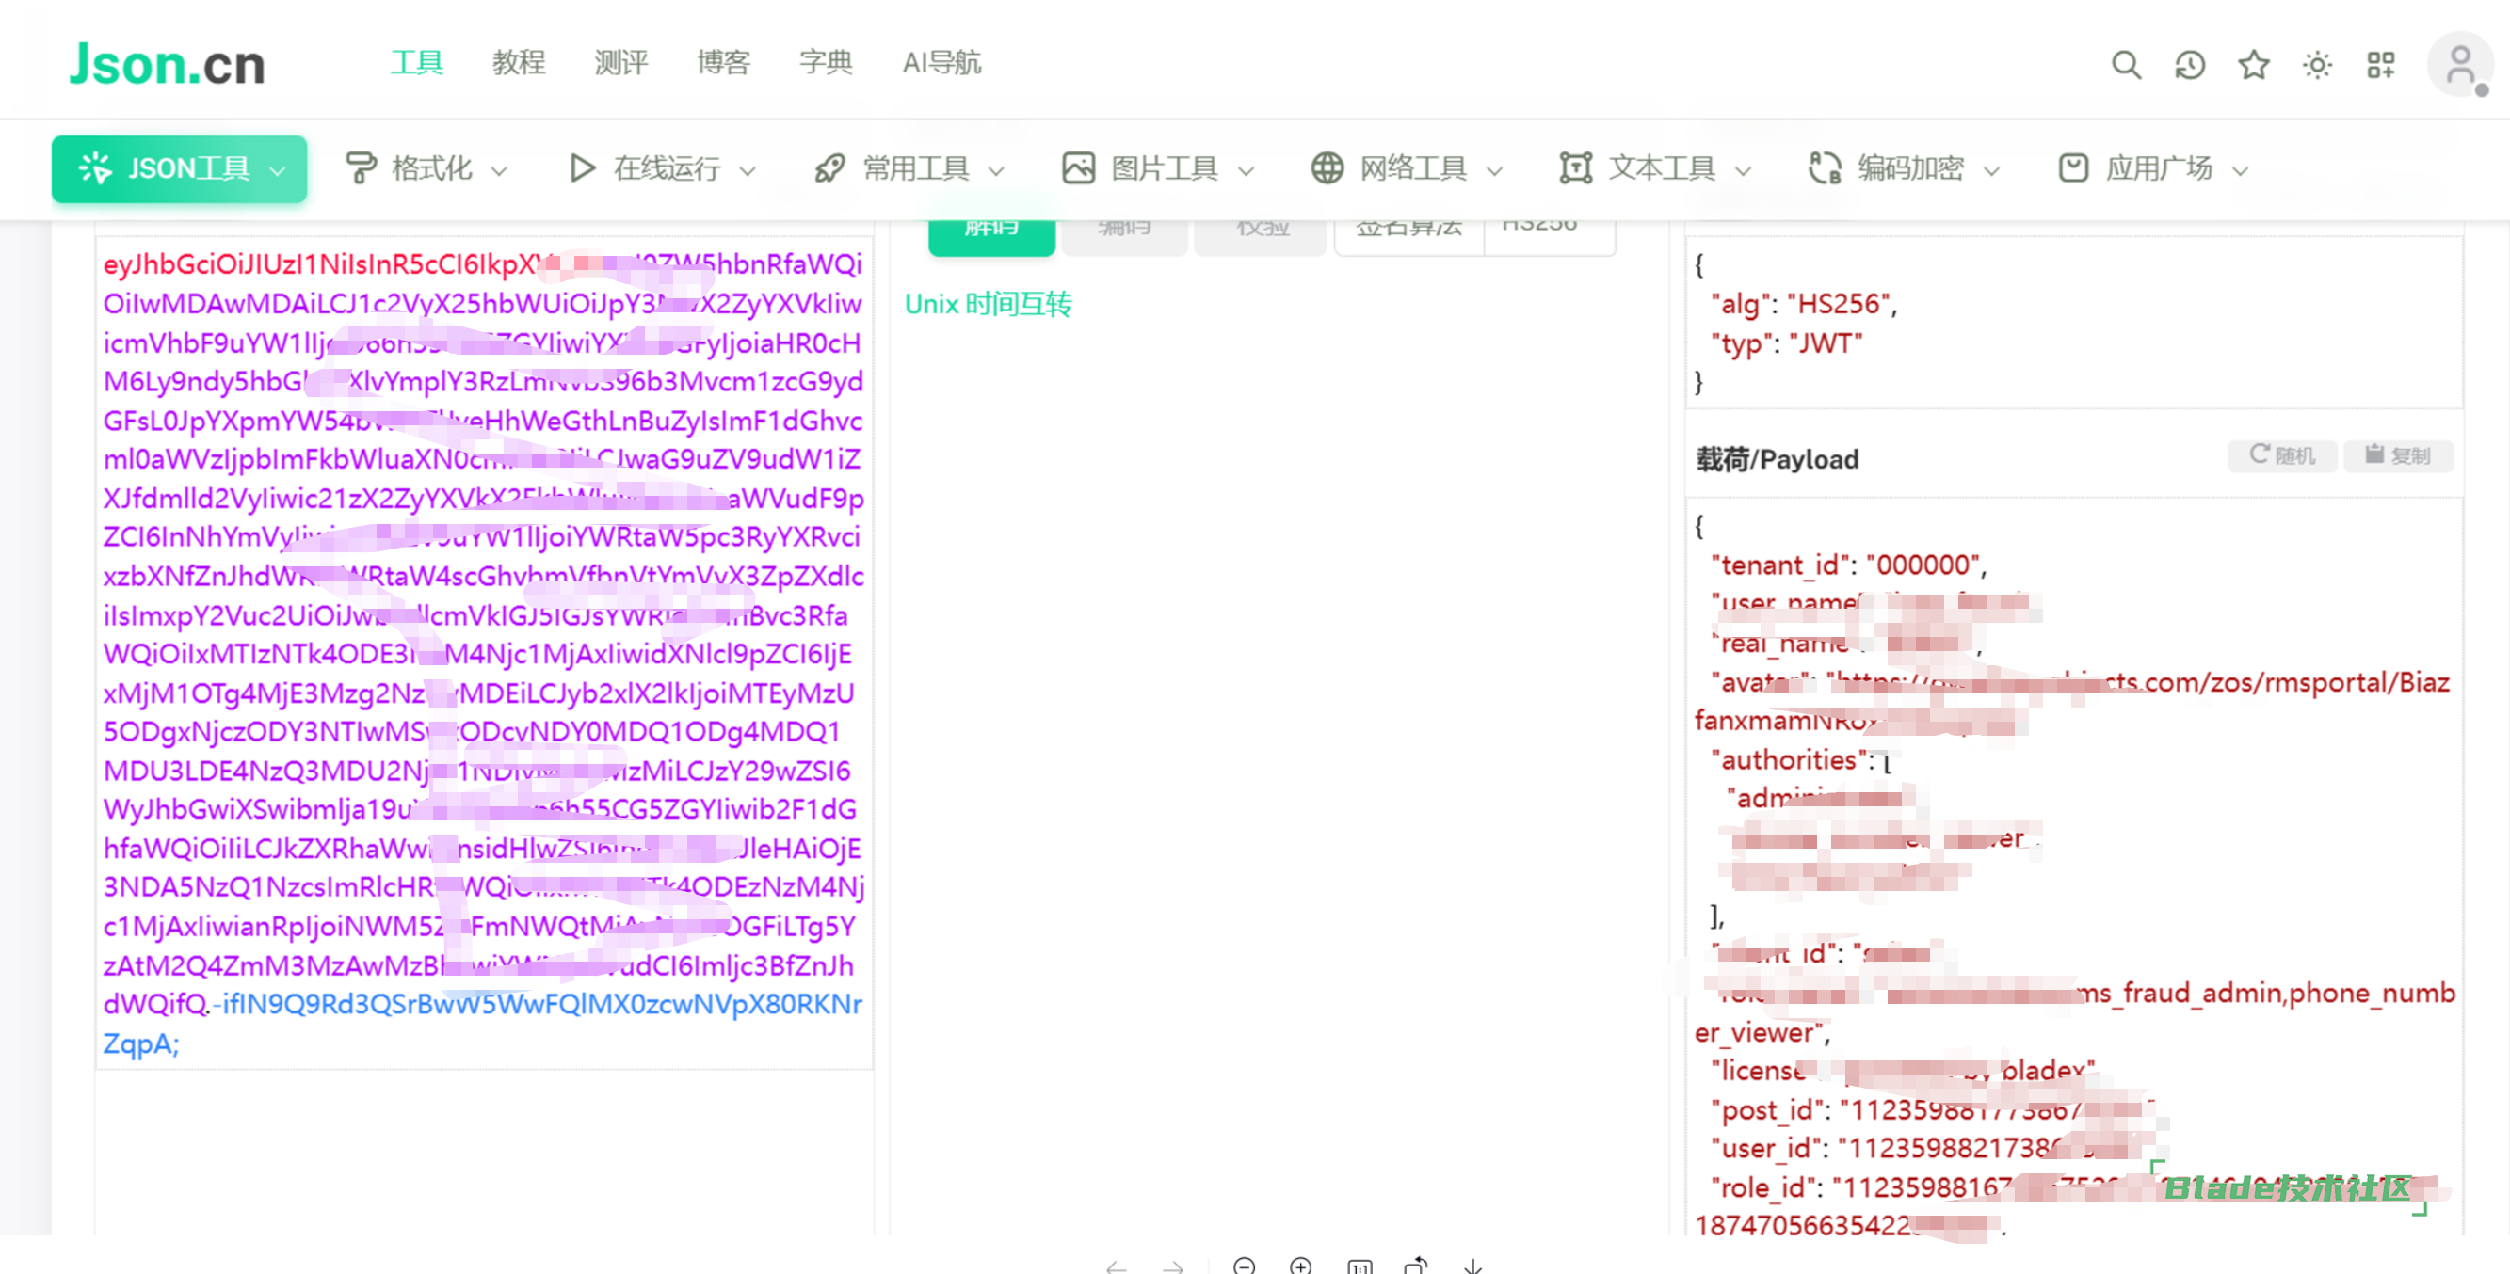Select the 工具 navigation item
The image size is (2510, 1274).
point(416,63)
